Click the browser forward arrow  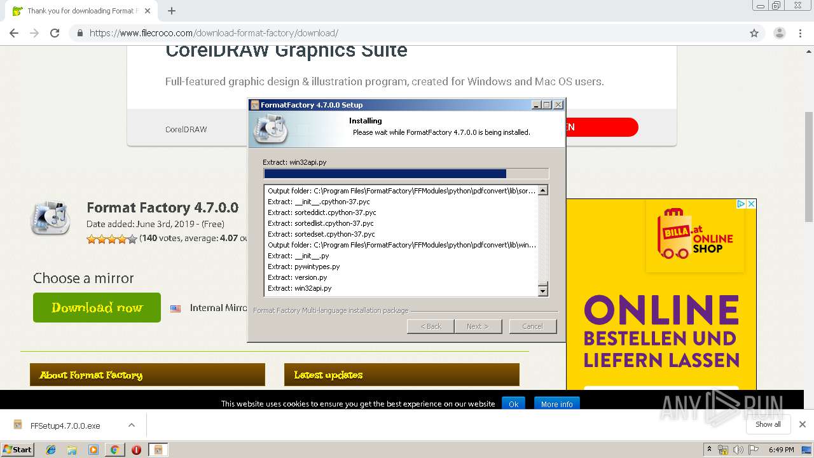point(34,33)
